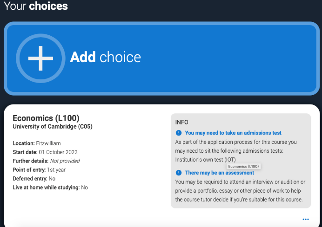The image size is (322, 227).
Task: Click Point of entry: 1st year
Action: [39, 169]
